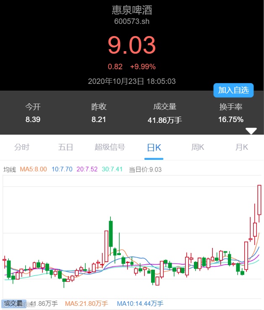
Task: Click the stock name 惠泉啤酒
Action: 132,10
